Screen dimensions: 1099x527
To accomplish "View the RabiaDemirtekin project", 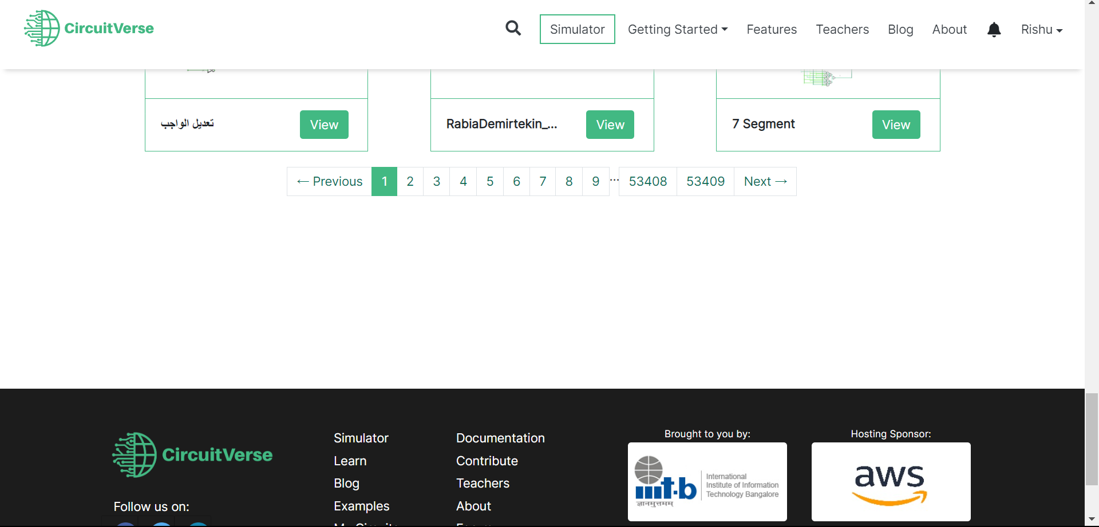I will tap(610, 124).
